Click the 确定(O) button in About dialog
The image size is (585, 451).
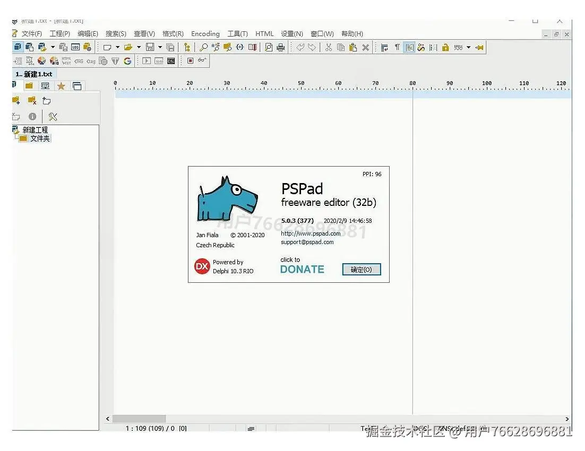click(362, 270)
